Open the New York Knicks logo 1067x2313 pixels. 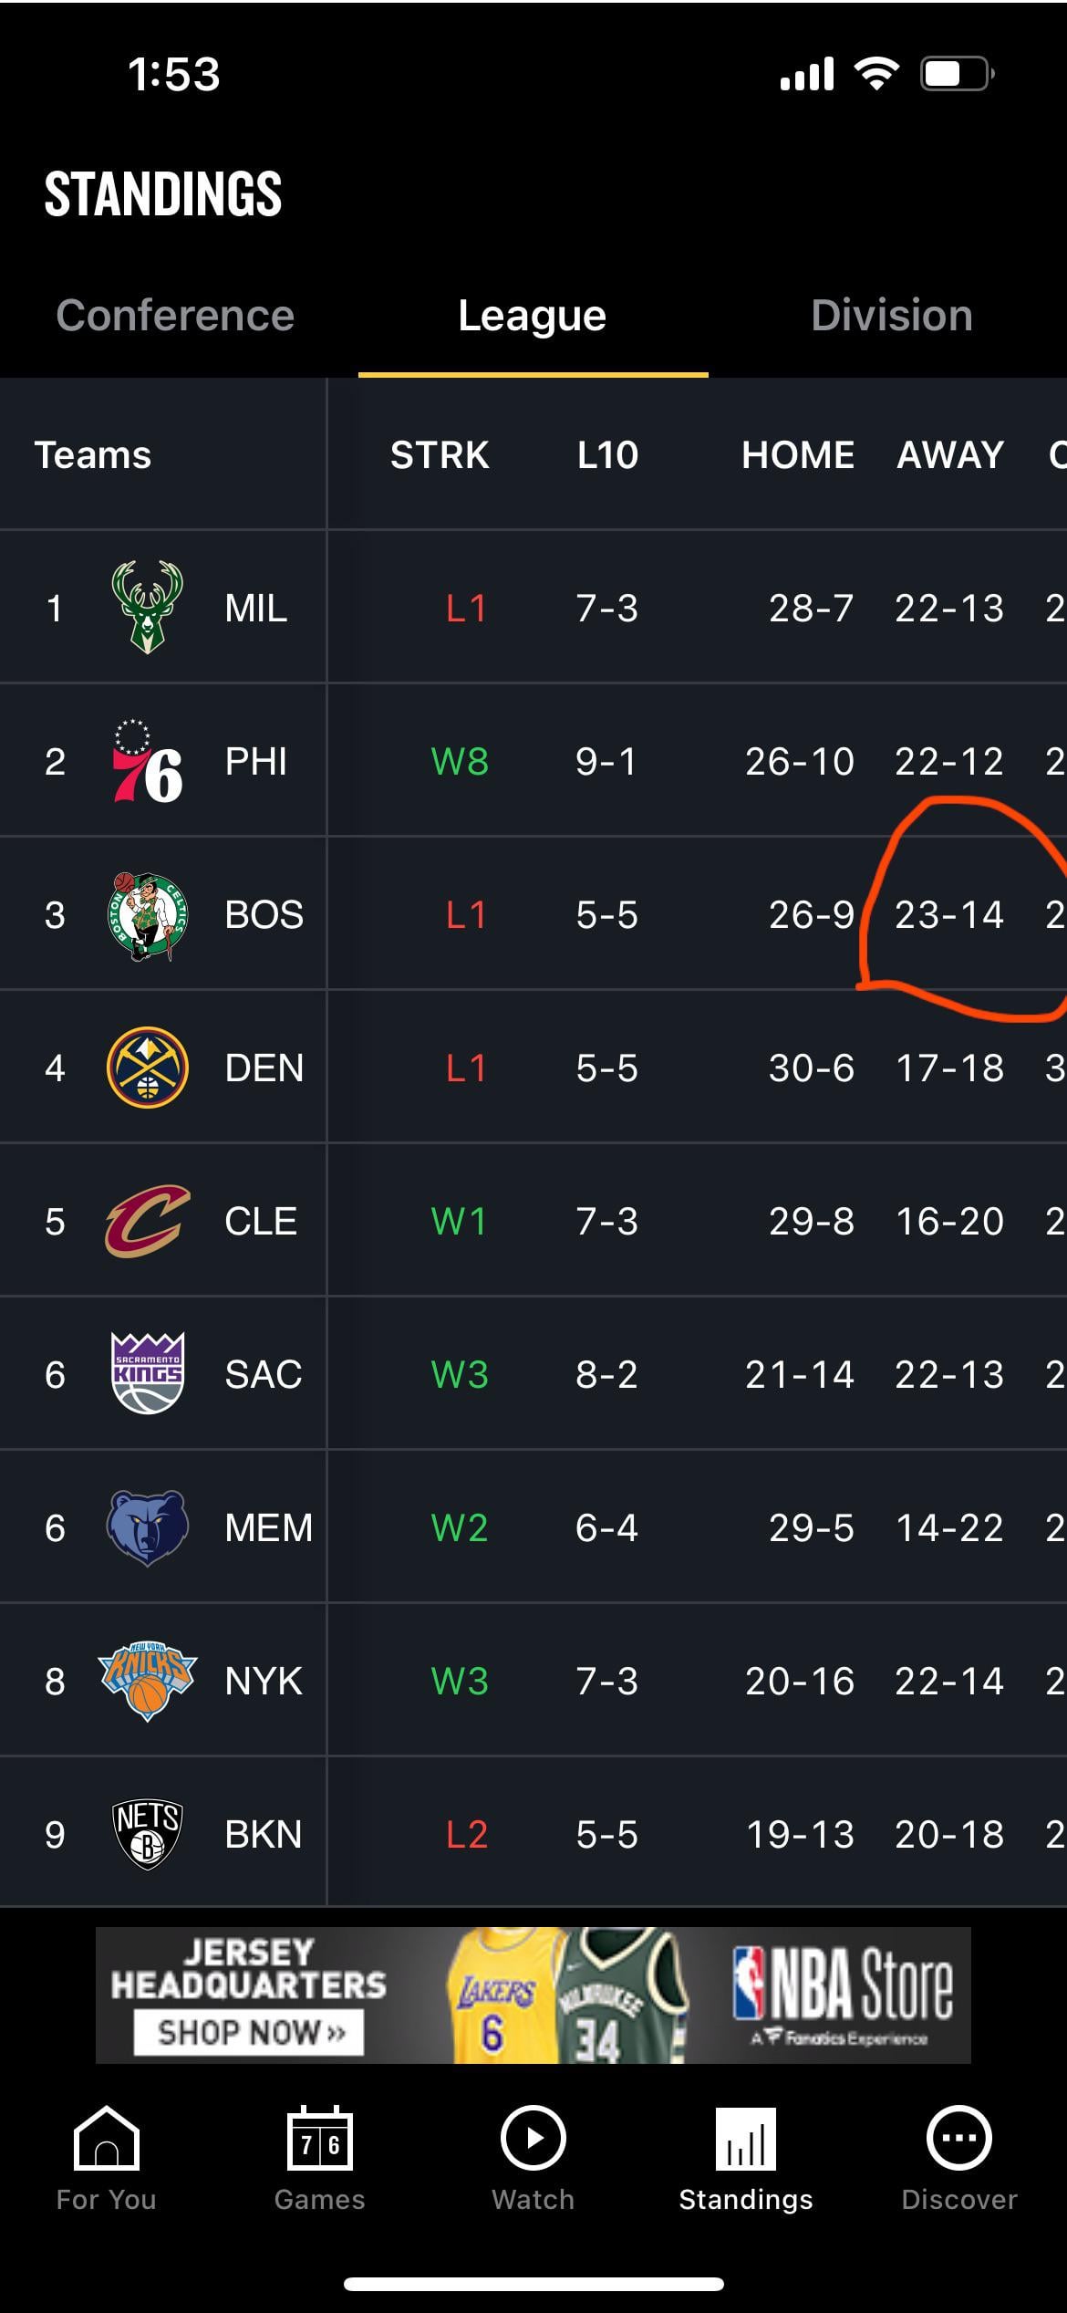(147, 1681)
